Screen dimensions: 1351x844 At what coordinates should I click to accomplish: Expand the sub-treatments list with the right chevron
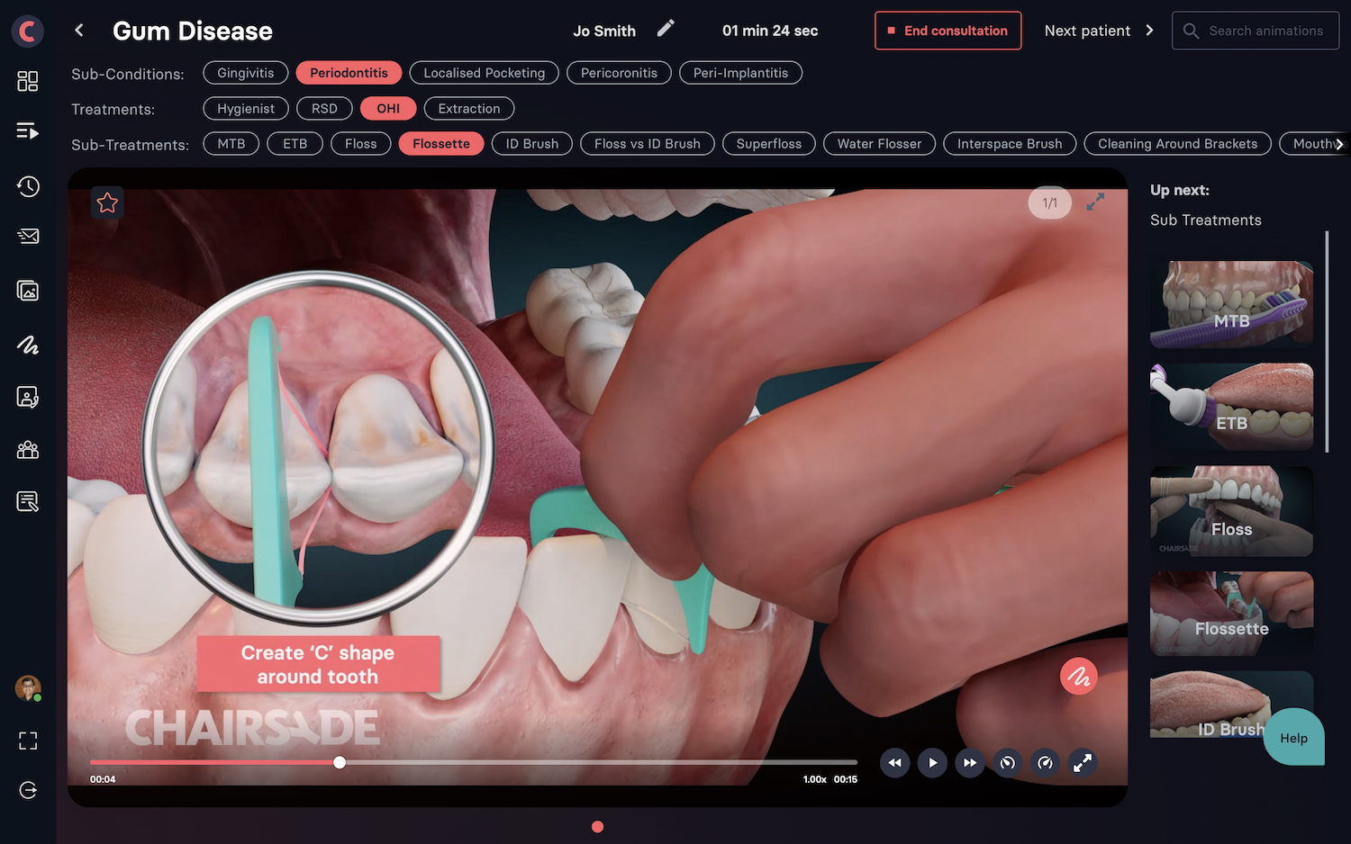click(x=1339, y=143)
